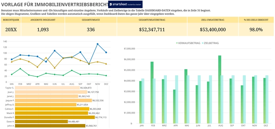This screenshot has height=129, width=275.
Task: Select the $6,202,462 value for Mack R.
Action: pos(94,113)
